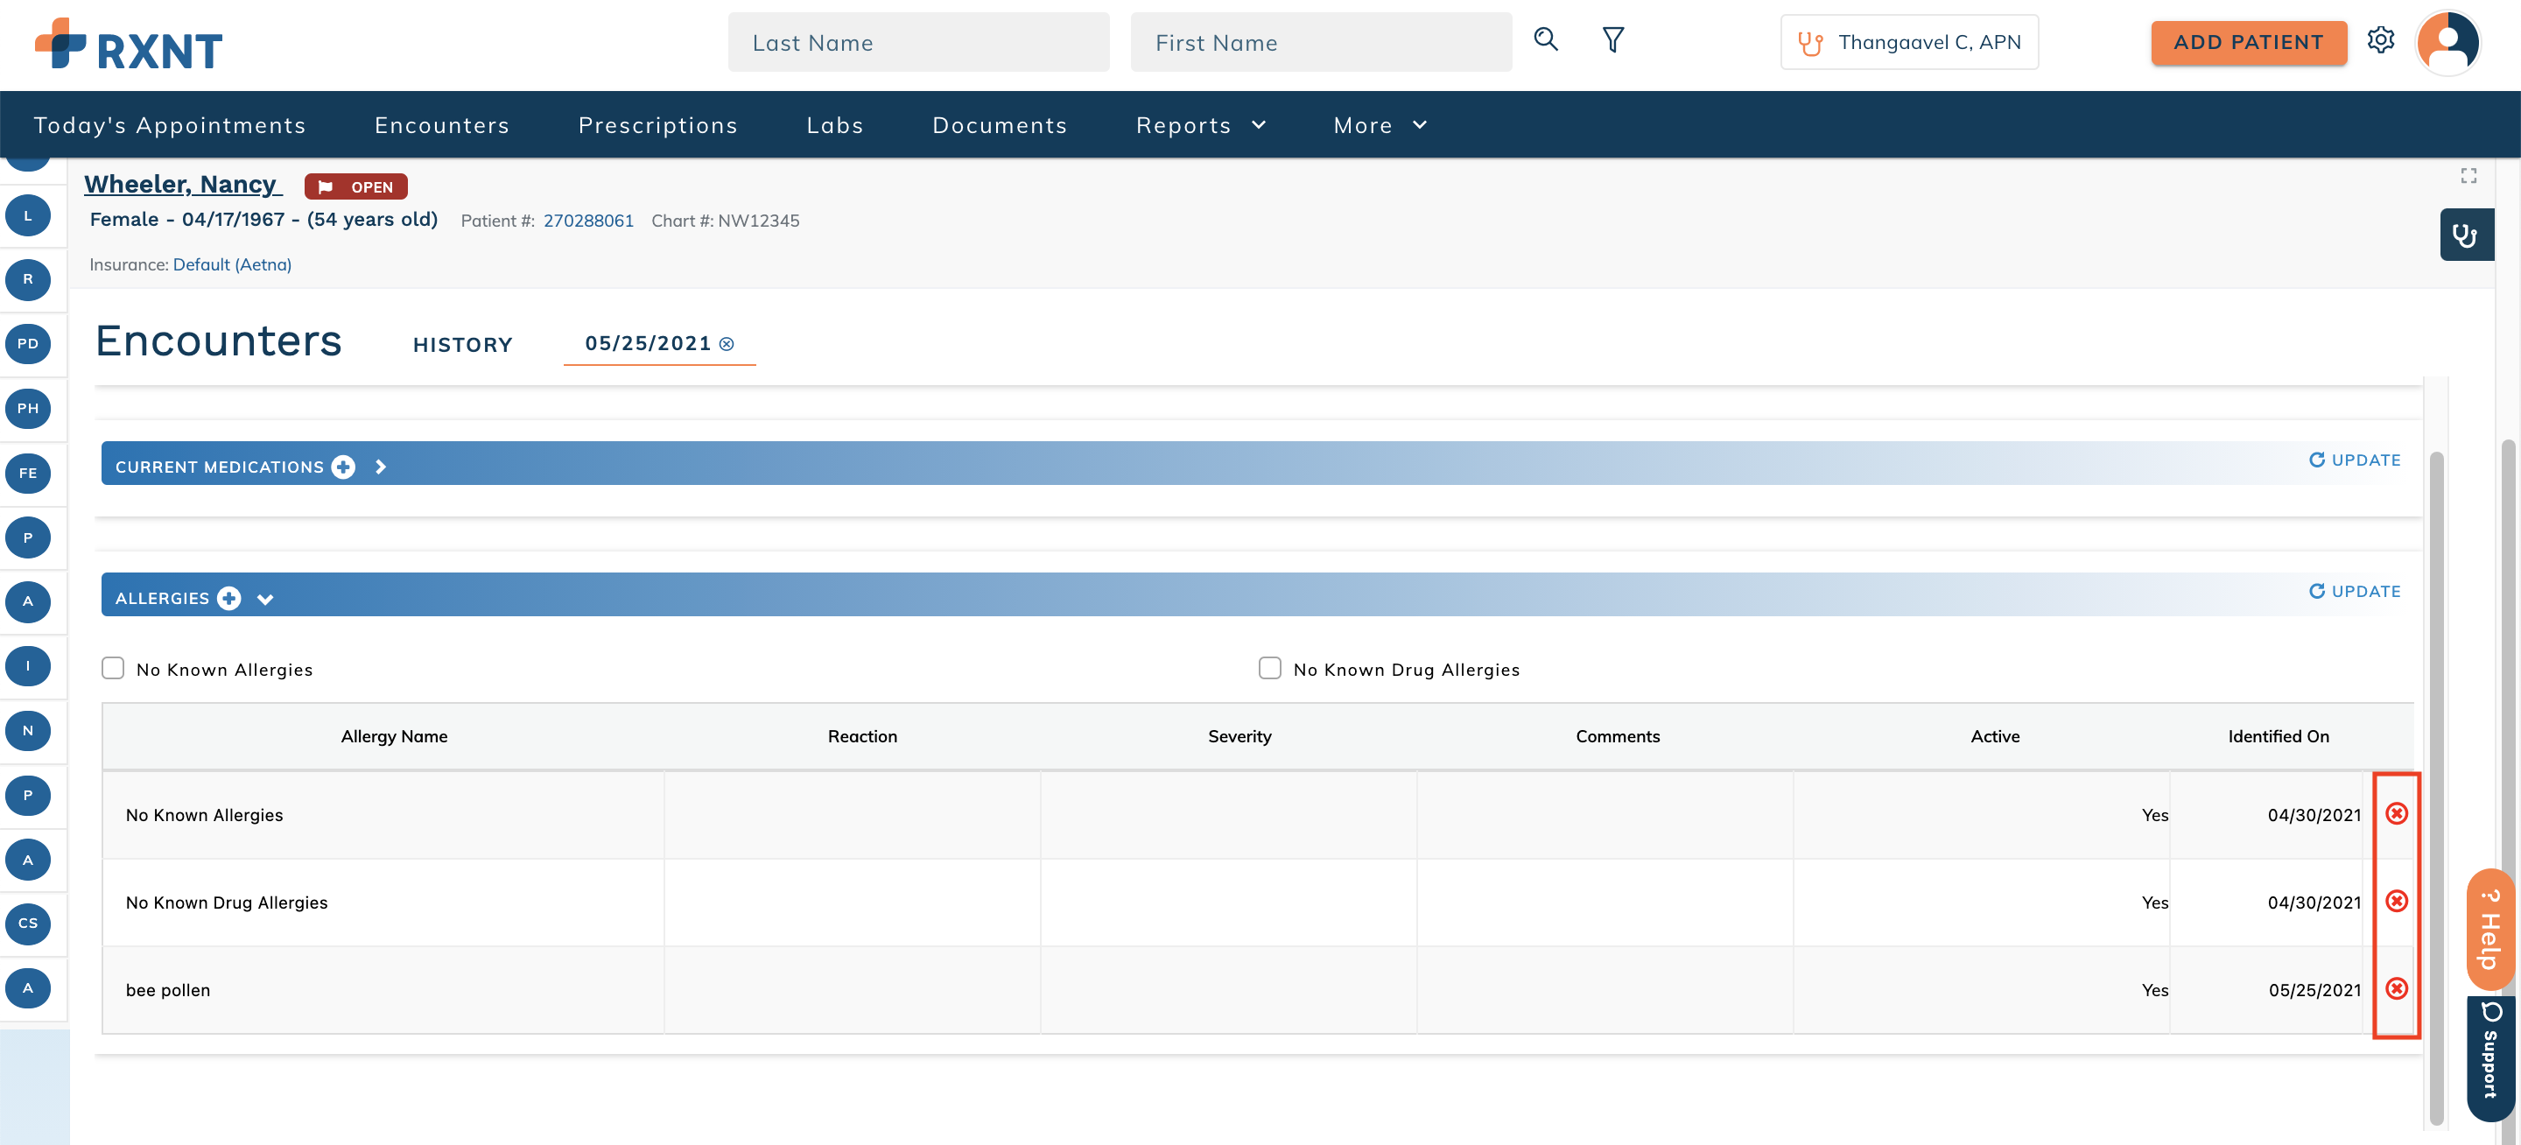Viewport: 2521px width, 1145px height.
Task: Click the Comments column header
Action: coord(1617,736)
